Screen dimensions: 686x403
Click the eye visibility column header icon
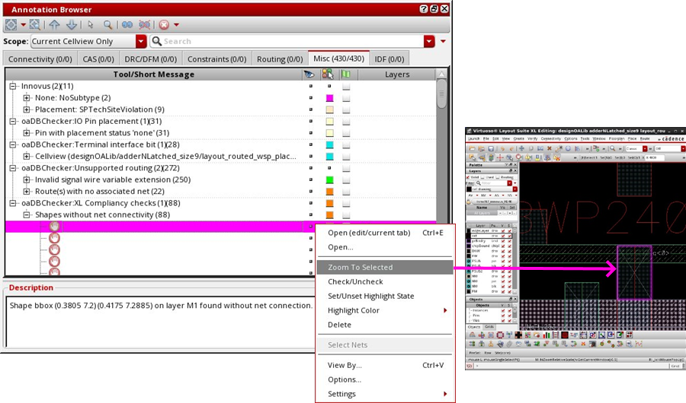[309, 75]
